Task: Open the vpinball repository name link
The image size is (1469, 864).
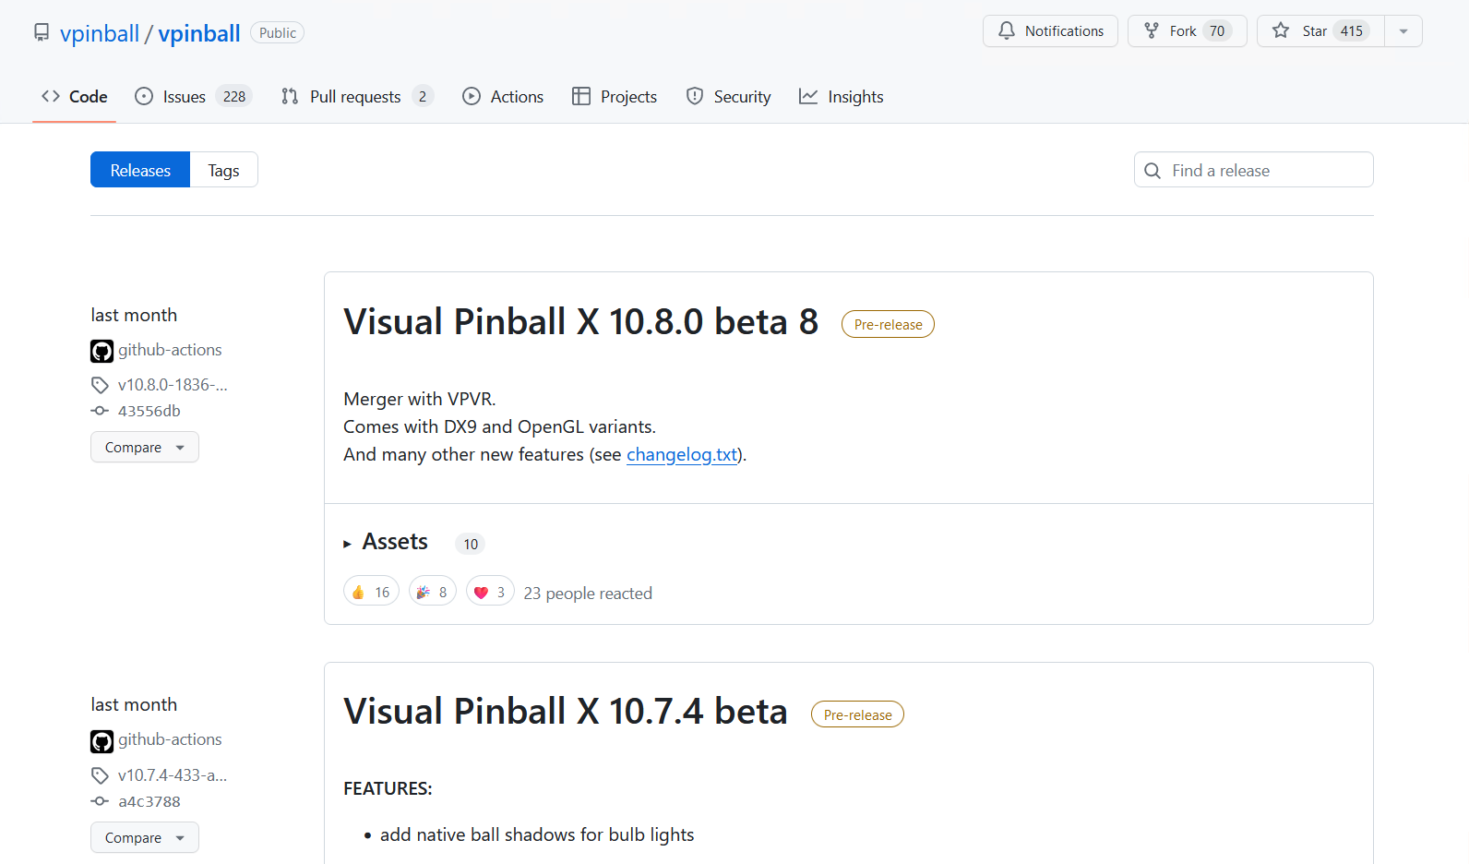Action: 199,33
